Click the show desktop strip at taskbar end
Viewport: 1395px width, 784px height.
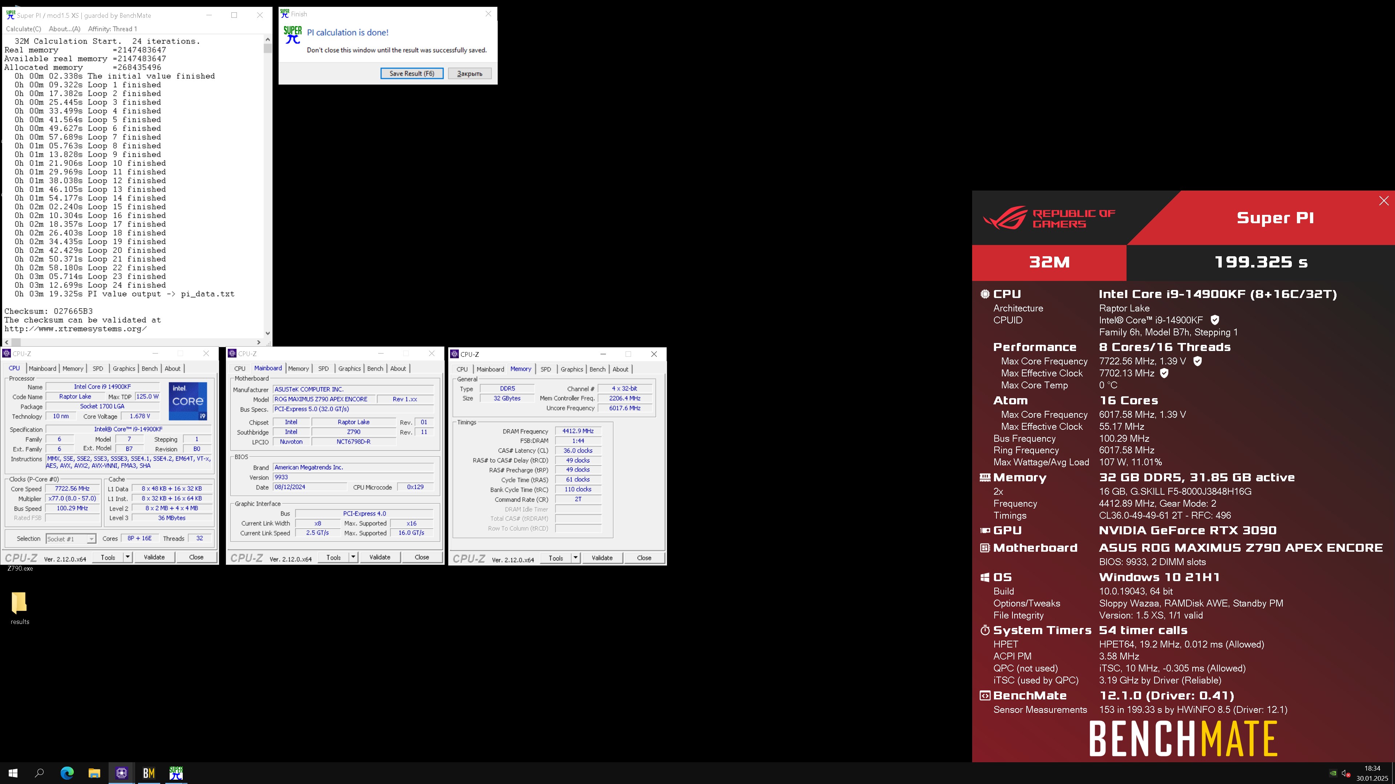(1394, 773)
